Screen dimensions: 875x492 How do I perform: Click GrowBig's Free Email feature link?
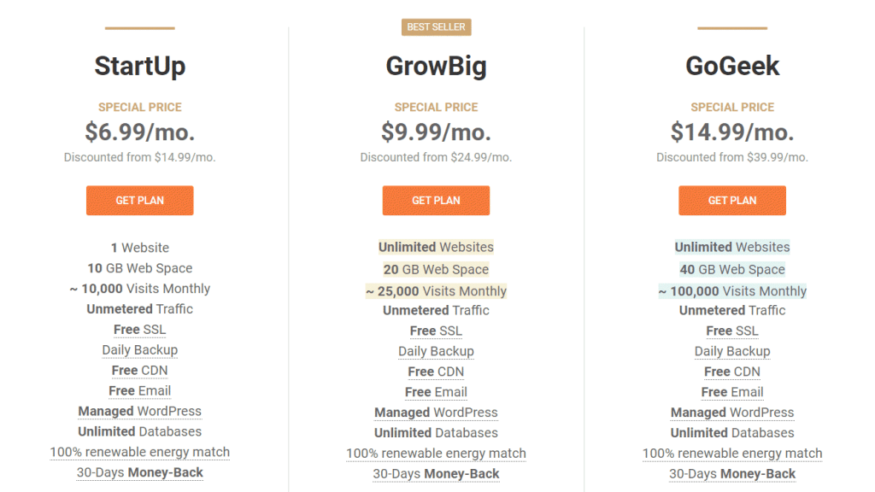[x=436, y=392]
